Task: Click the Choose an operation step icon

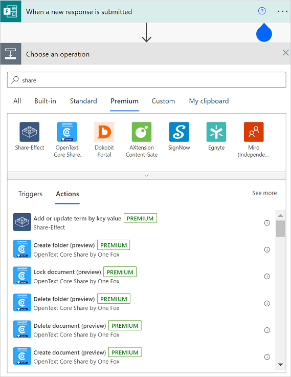Action: [x=11, y=54]
